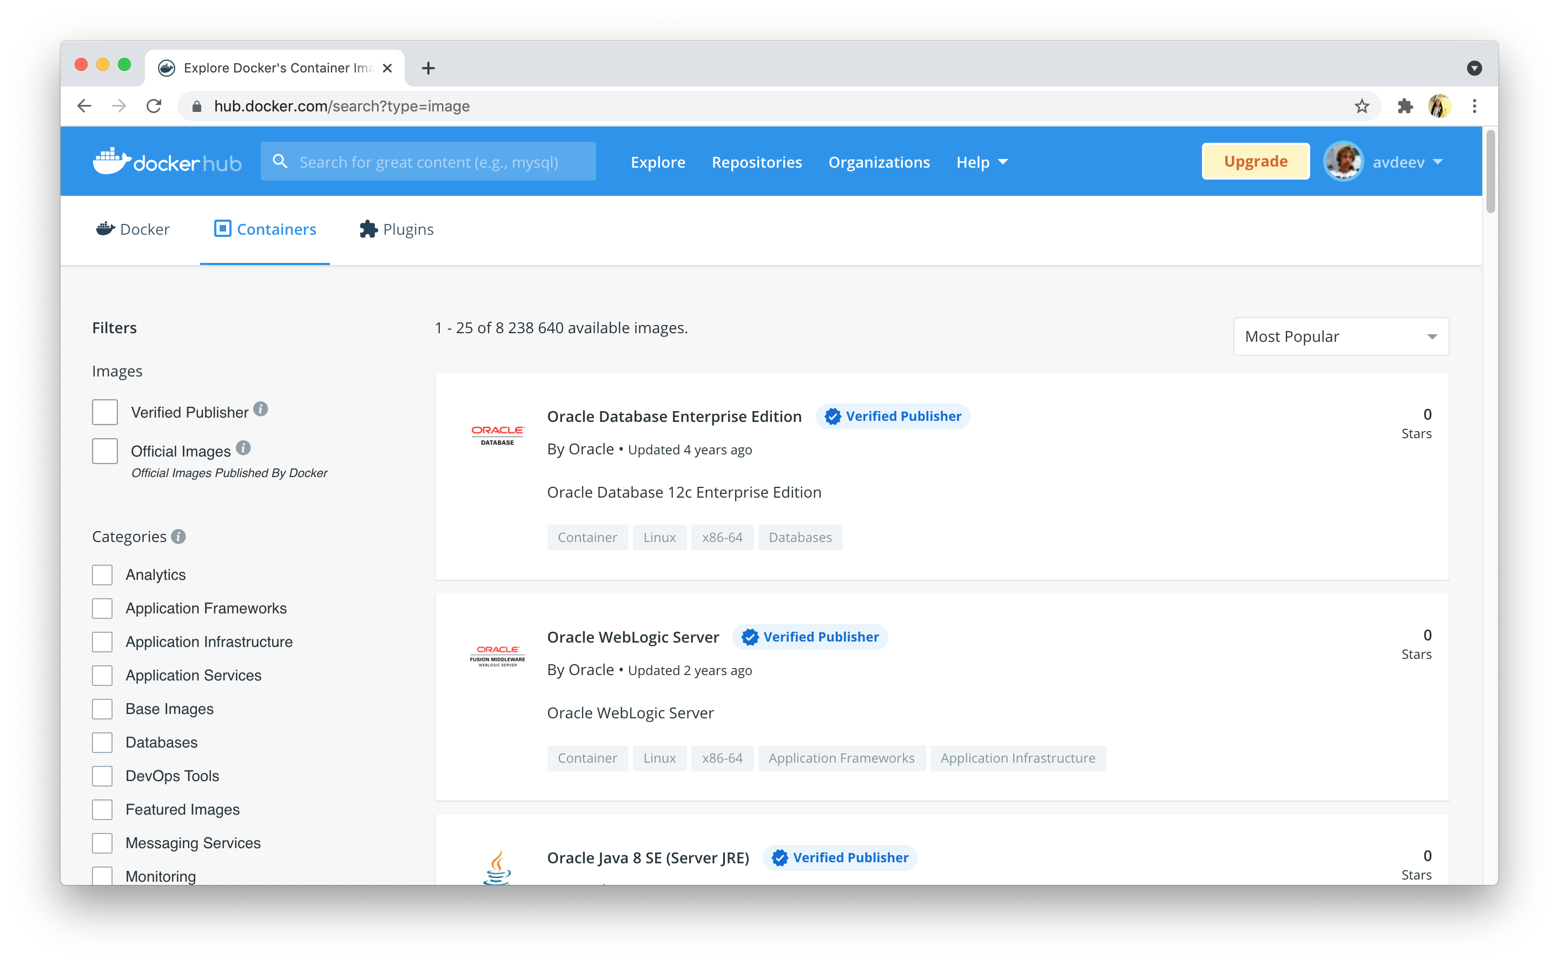
Task: Switch to the Plugins tab
Action: click(397, 229)
